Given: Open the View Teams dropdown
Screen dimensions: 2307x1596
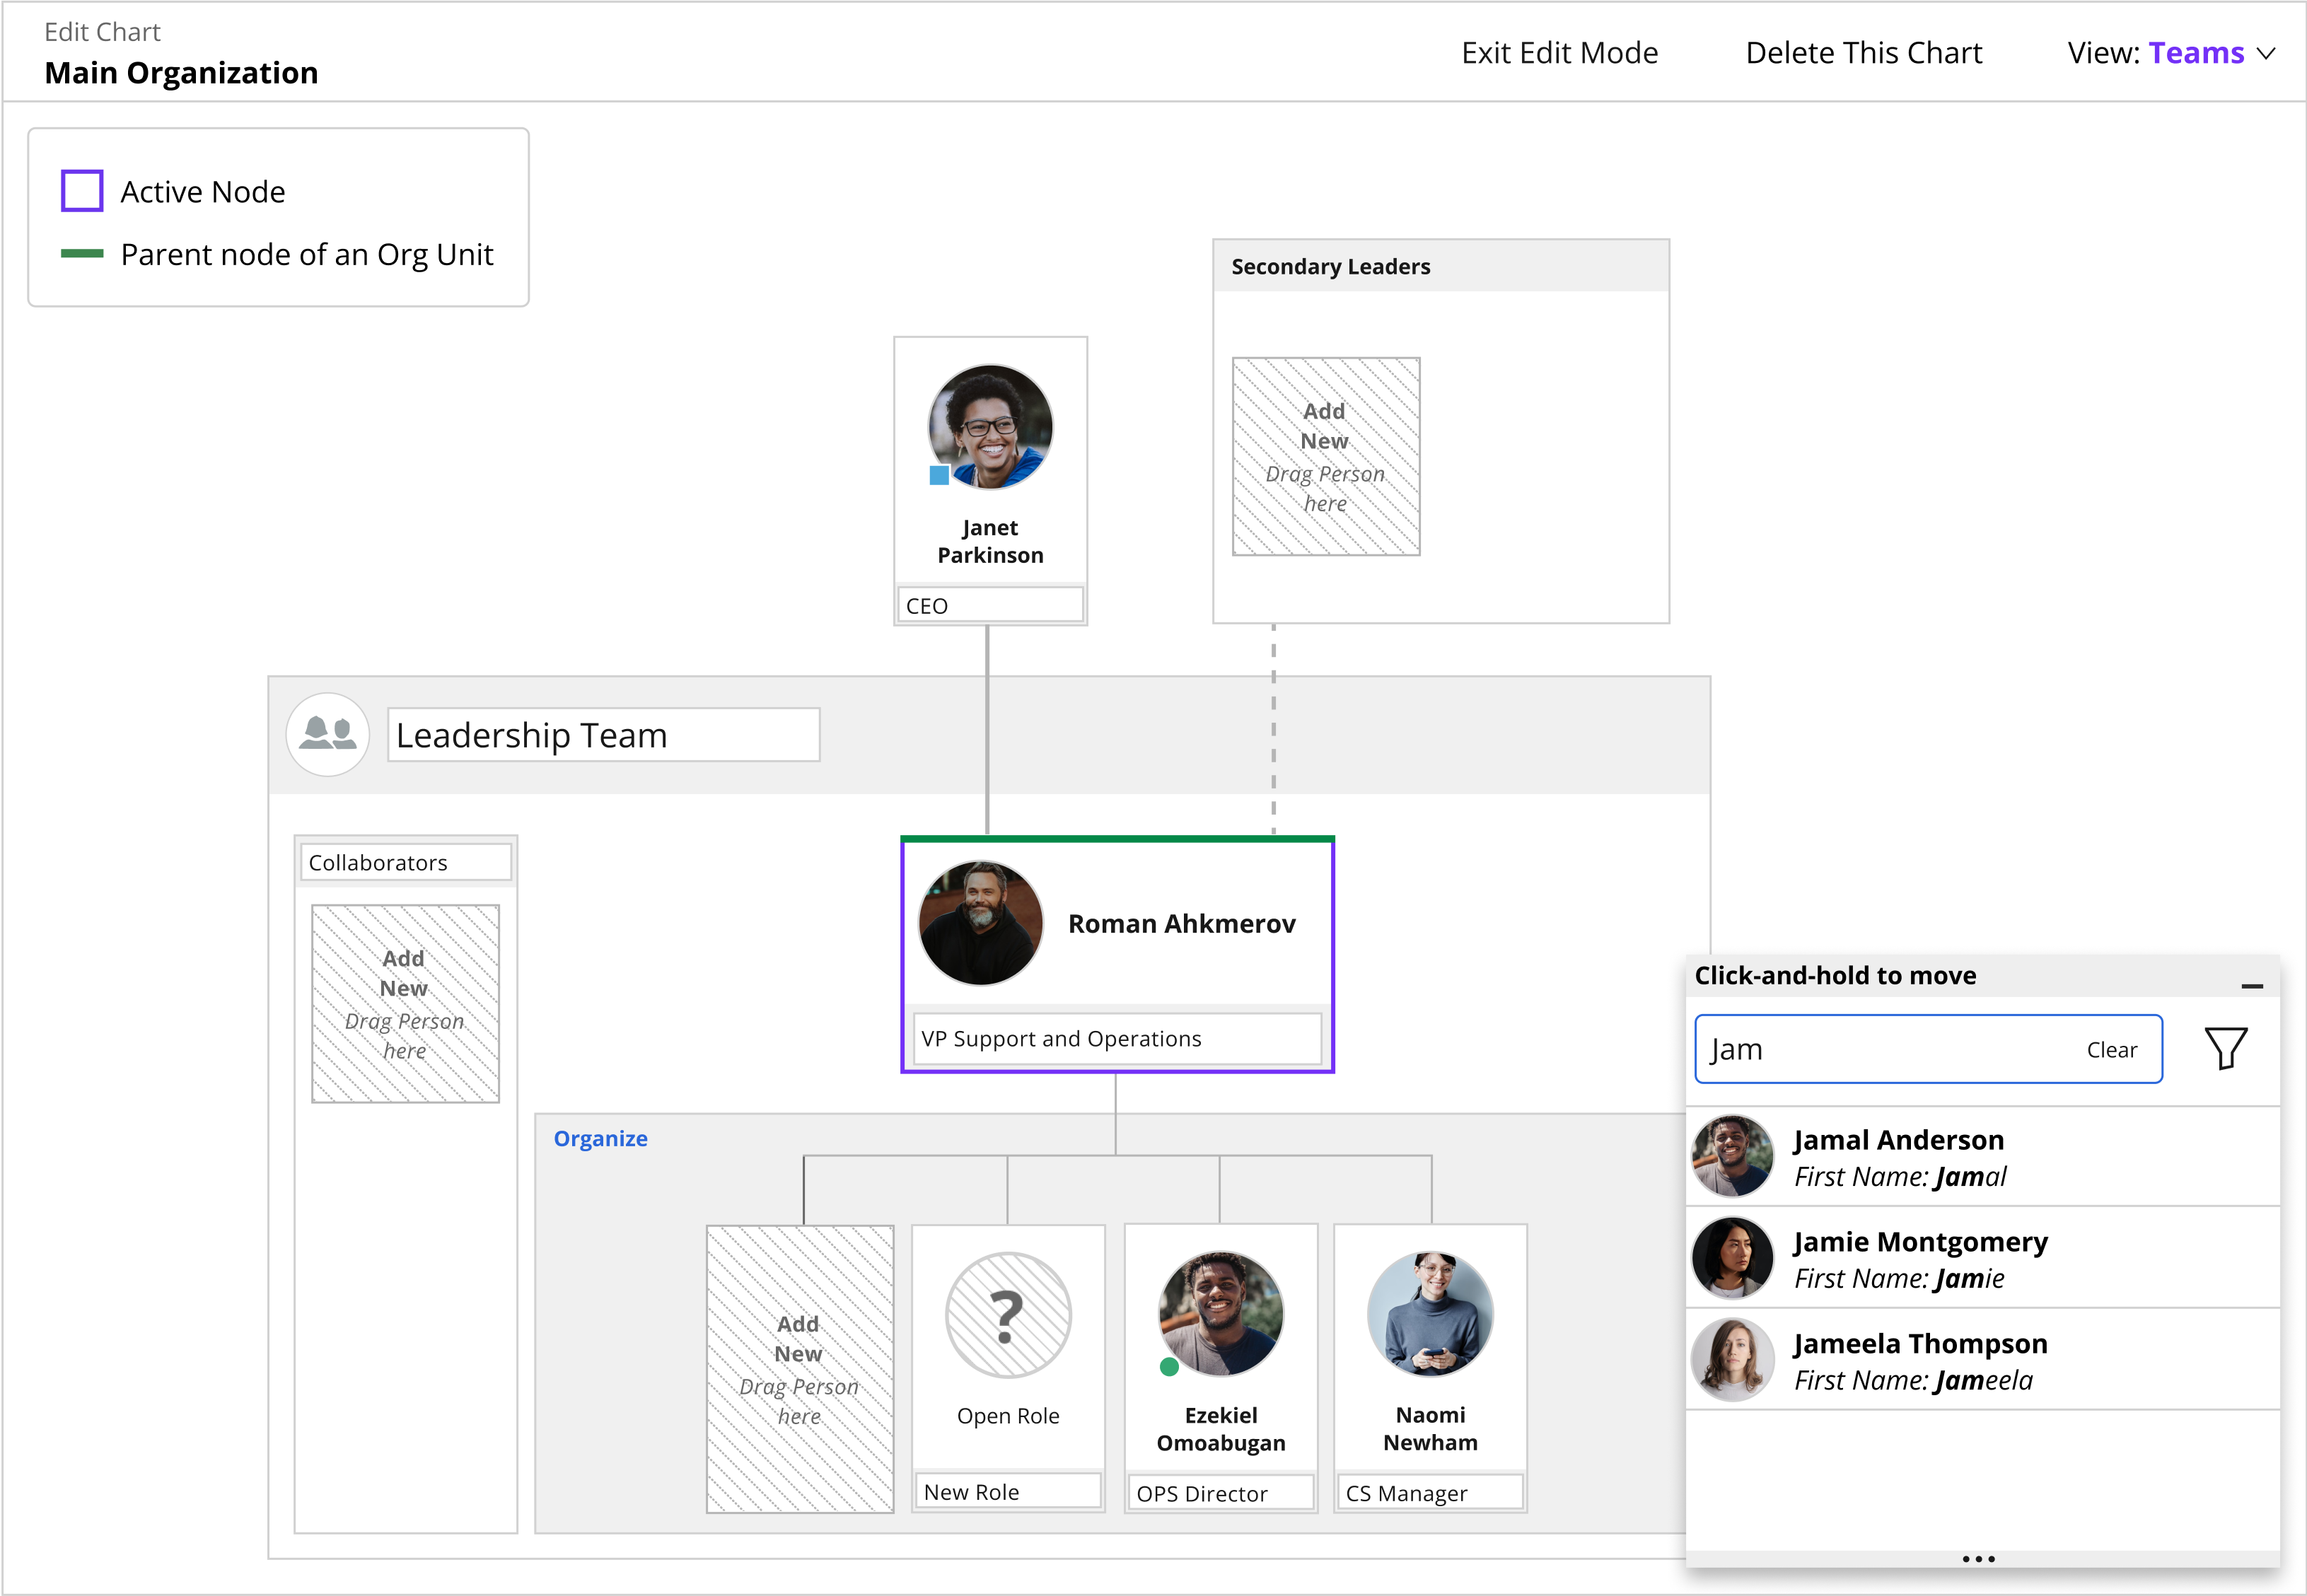Looking at the screenshot, I should [x=2171, y=53].
